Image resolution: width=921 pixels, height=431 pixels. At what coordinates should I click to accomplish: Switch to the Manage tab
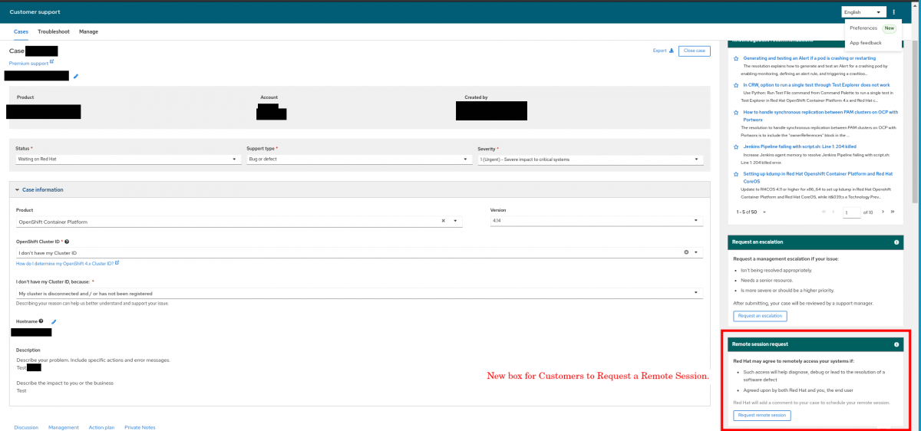(88, 31)
